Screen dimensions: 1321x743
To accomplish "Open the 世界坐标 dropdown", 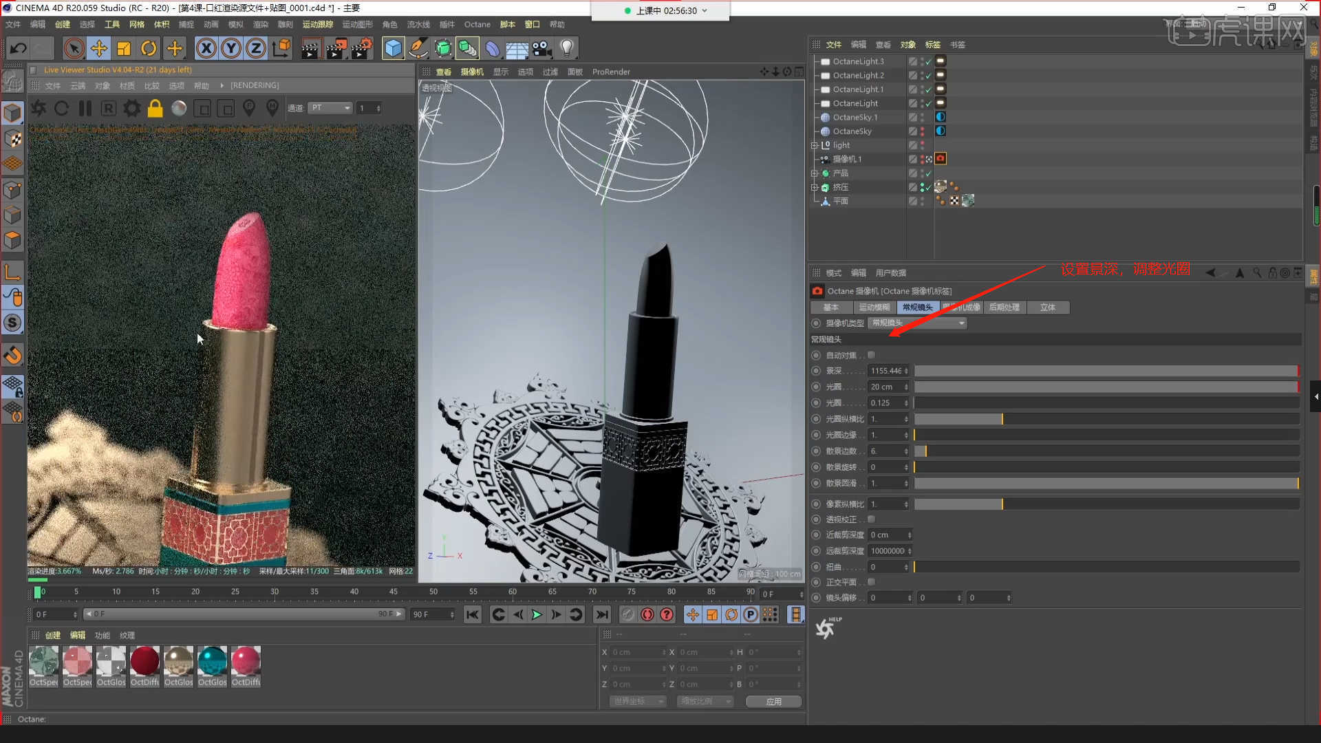I will pos(638,702).
